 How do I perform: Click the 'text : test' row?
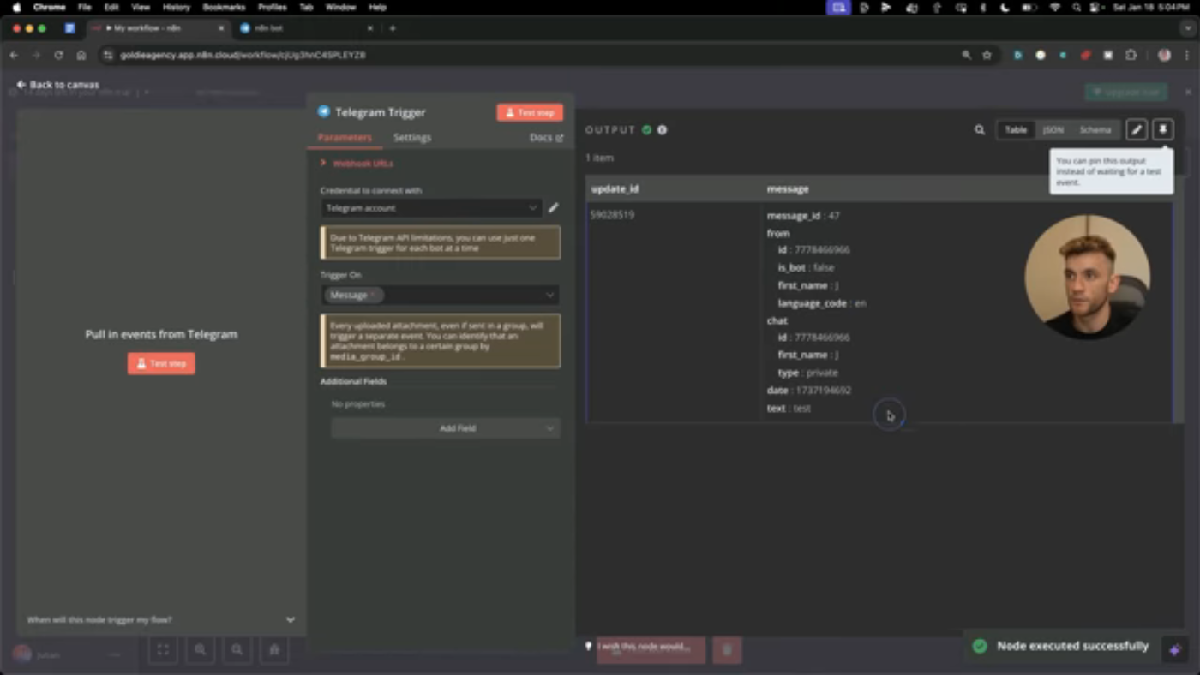click(789, 409)
